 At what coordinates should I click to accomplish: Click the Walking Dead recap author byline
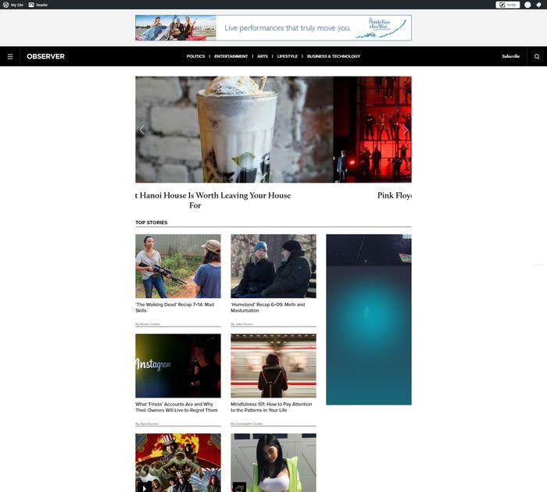coord(148,324)
